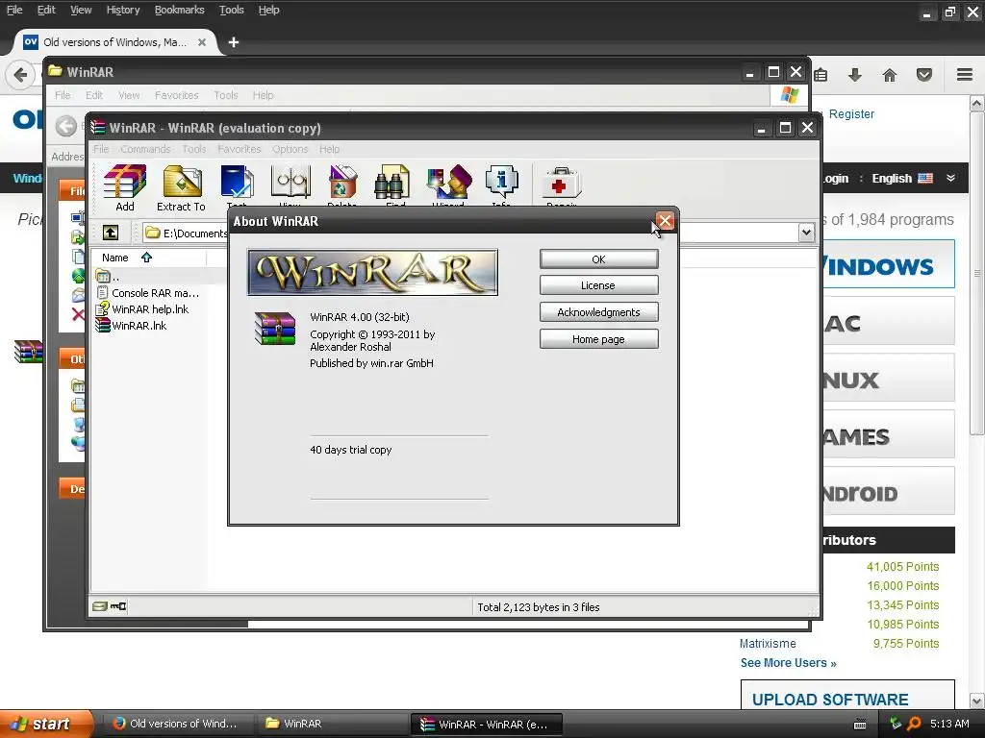Click the up-one-level folder icon
The width and height of the screenshot is (985, 738).
click(x=111, y=233)
